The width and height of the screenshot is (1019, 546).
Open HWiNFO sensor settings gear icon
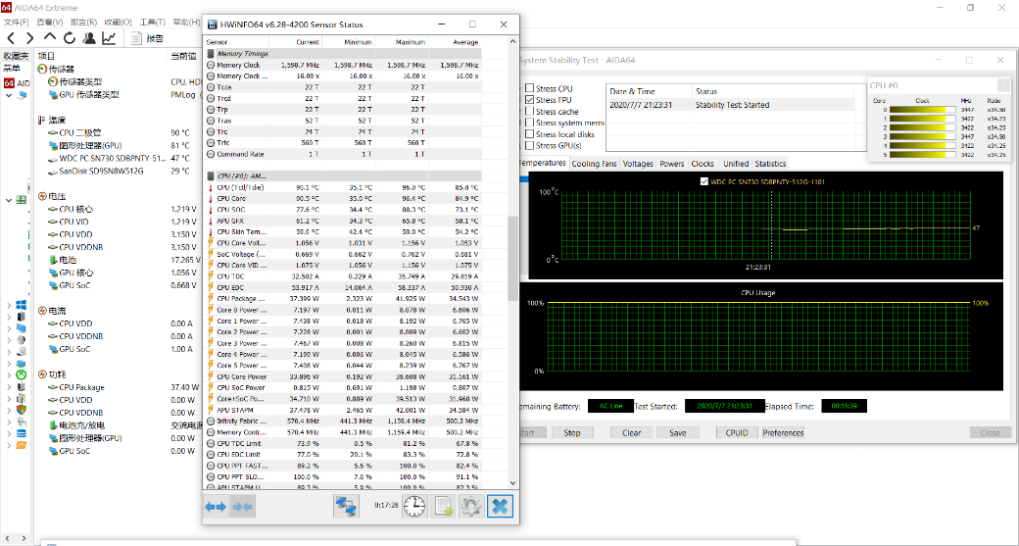[471, 506]
